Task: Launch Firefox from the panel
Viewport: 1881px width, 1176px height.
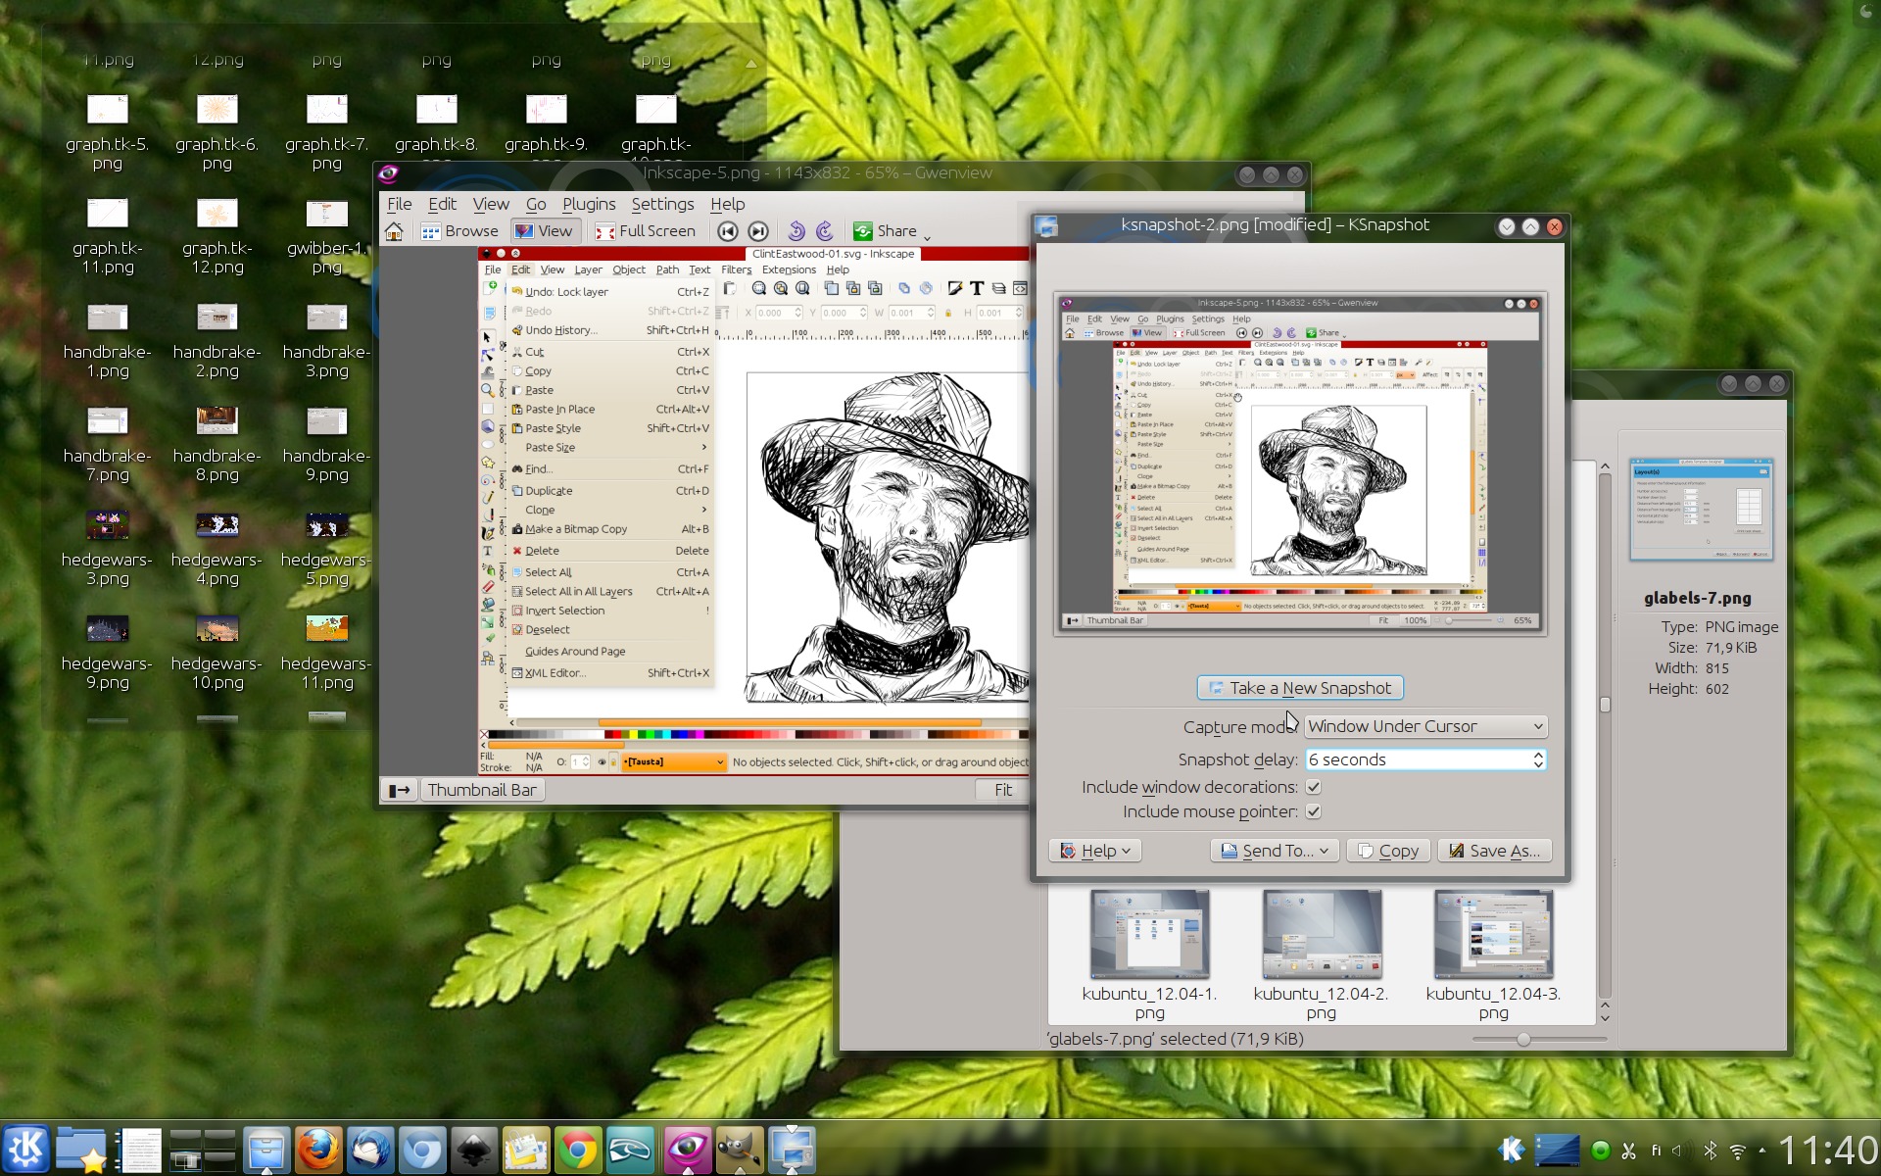Action: click(x=318, y=1150)
